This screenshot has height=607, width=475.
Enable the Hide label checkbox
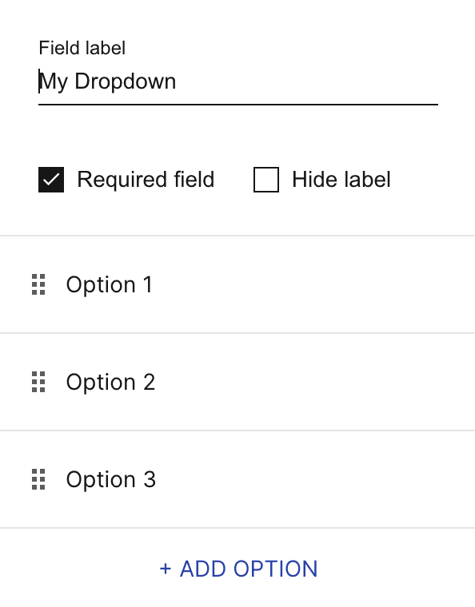point(266,180)
